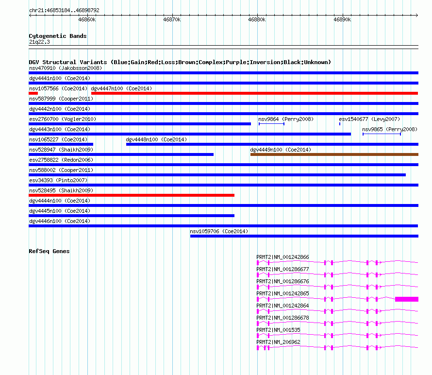Click the tiny esv1540677 variant marker
This screenshot has height=375, width=432.
(340, 124)
